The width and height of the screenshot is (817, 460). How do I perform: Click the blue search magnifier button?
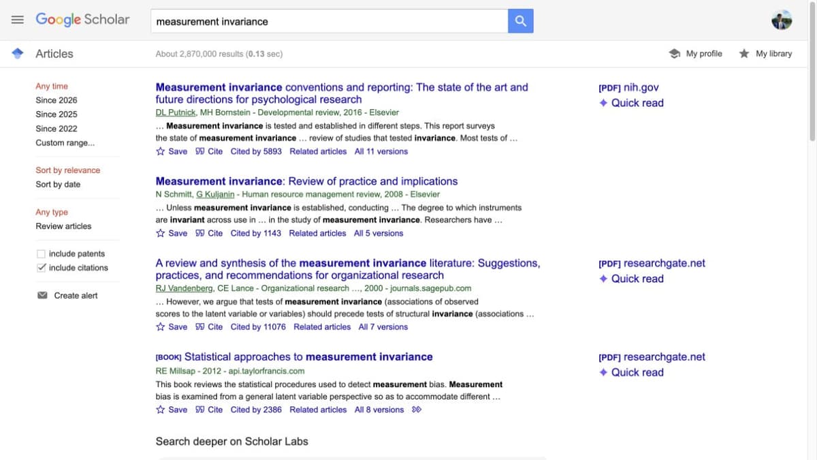point(521,21)
